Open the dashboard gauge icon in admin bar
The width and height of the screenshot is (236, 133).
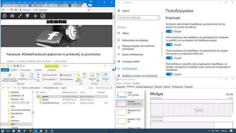coord(12,16)
